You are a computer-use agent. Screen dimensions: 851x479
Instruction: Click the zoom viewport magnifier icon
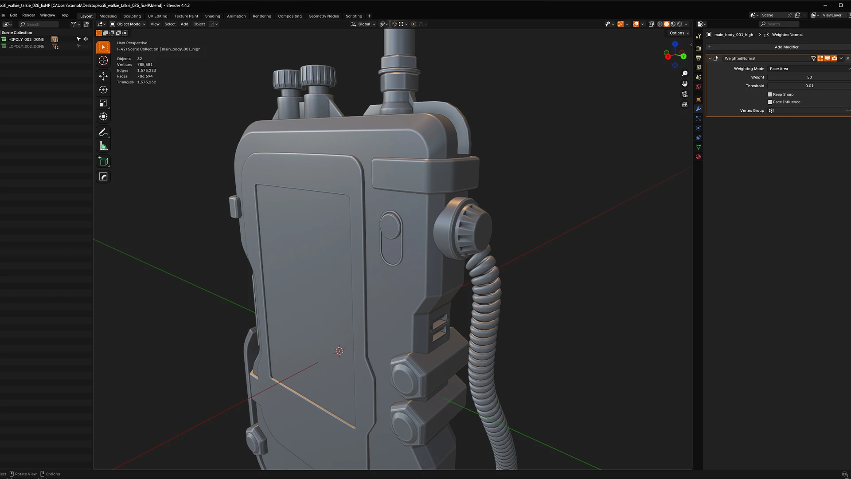click(685, 74)
